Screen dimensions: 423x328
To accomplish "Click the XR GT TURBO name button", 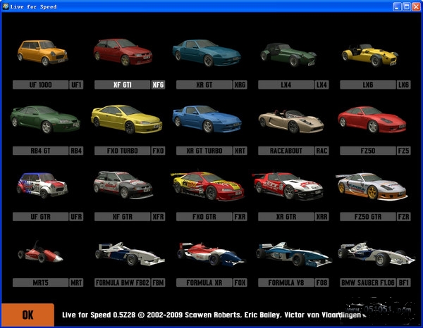I will click(x=204, y=151).
